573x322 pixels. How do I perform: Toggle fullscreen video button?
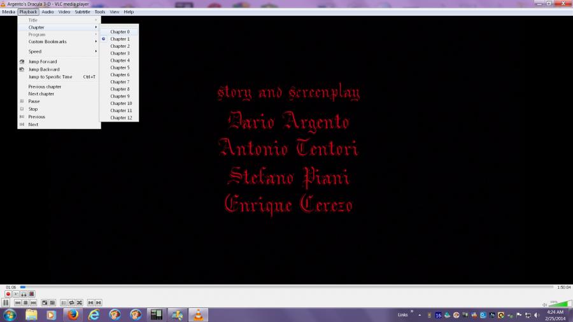pos(45,303)
